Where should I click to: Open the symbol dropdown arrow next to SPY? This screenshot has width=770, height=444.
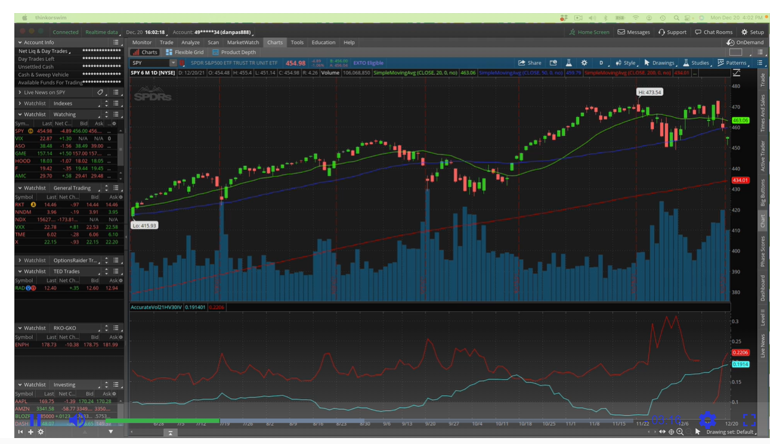click(x=173, y=63)
